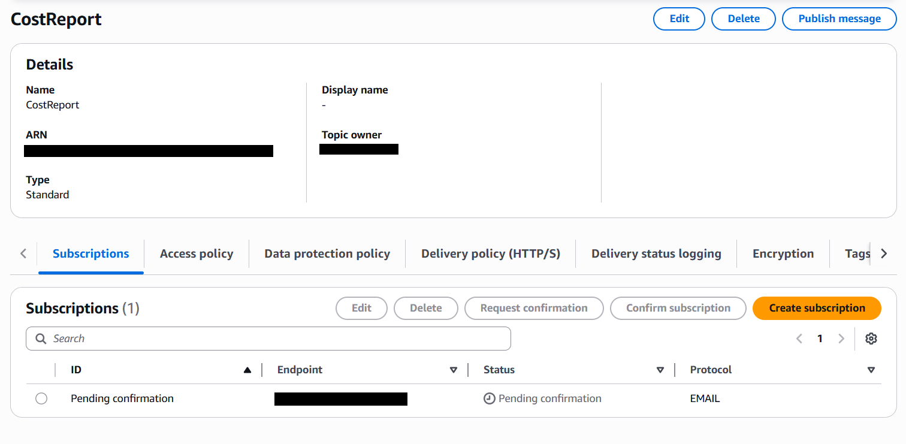
Task: Click the CostReport page heading
Action: (x=56, y=19)
